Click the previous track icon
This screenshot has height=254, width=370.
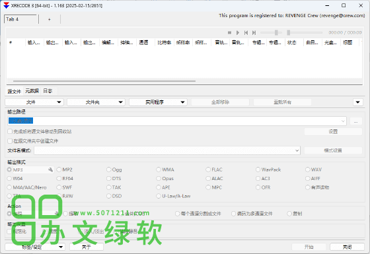point(246,33)
